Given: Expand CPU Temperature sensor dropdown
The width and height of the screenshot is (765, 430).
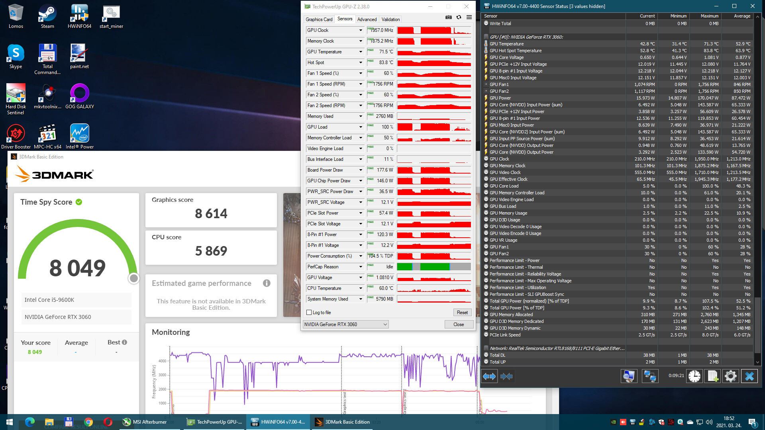Looking at the screenshot, I should 361,288.
